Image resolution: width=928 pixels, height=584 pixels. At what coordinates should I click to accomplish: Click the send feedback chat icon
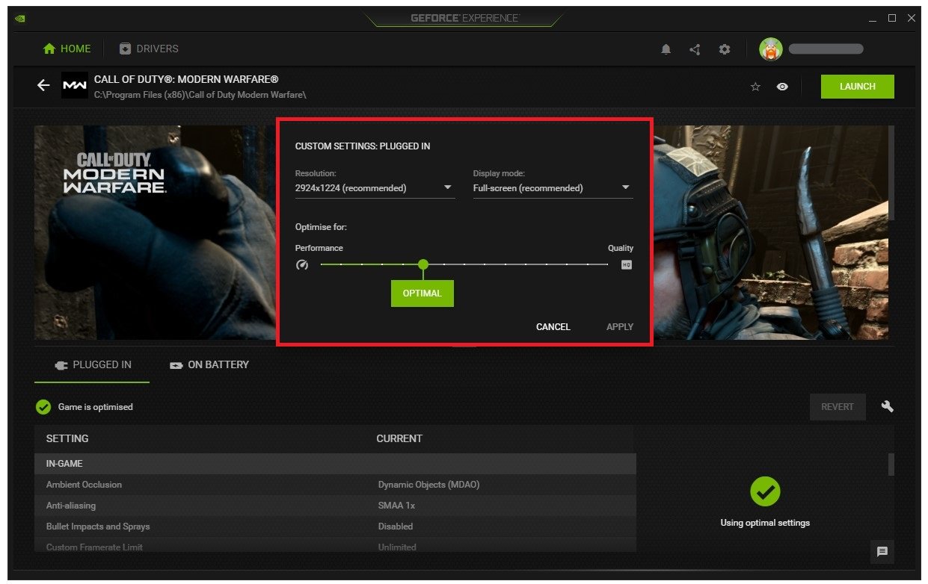pyautogui.click(x=882, y=552)
